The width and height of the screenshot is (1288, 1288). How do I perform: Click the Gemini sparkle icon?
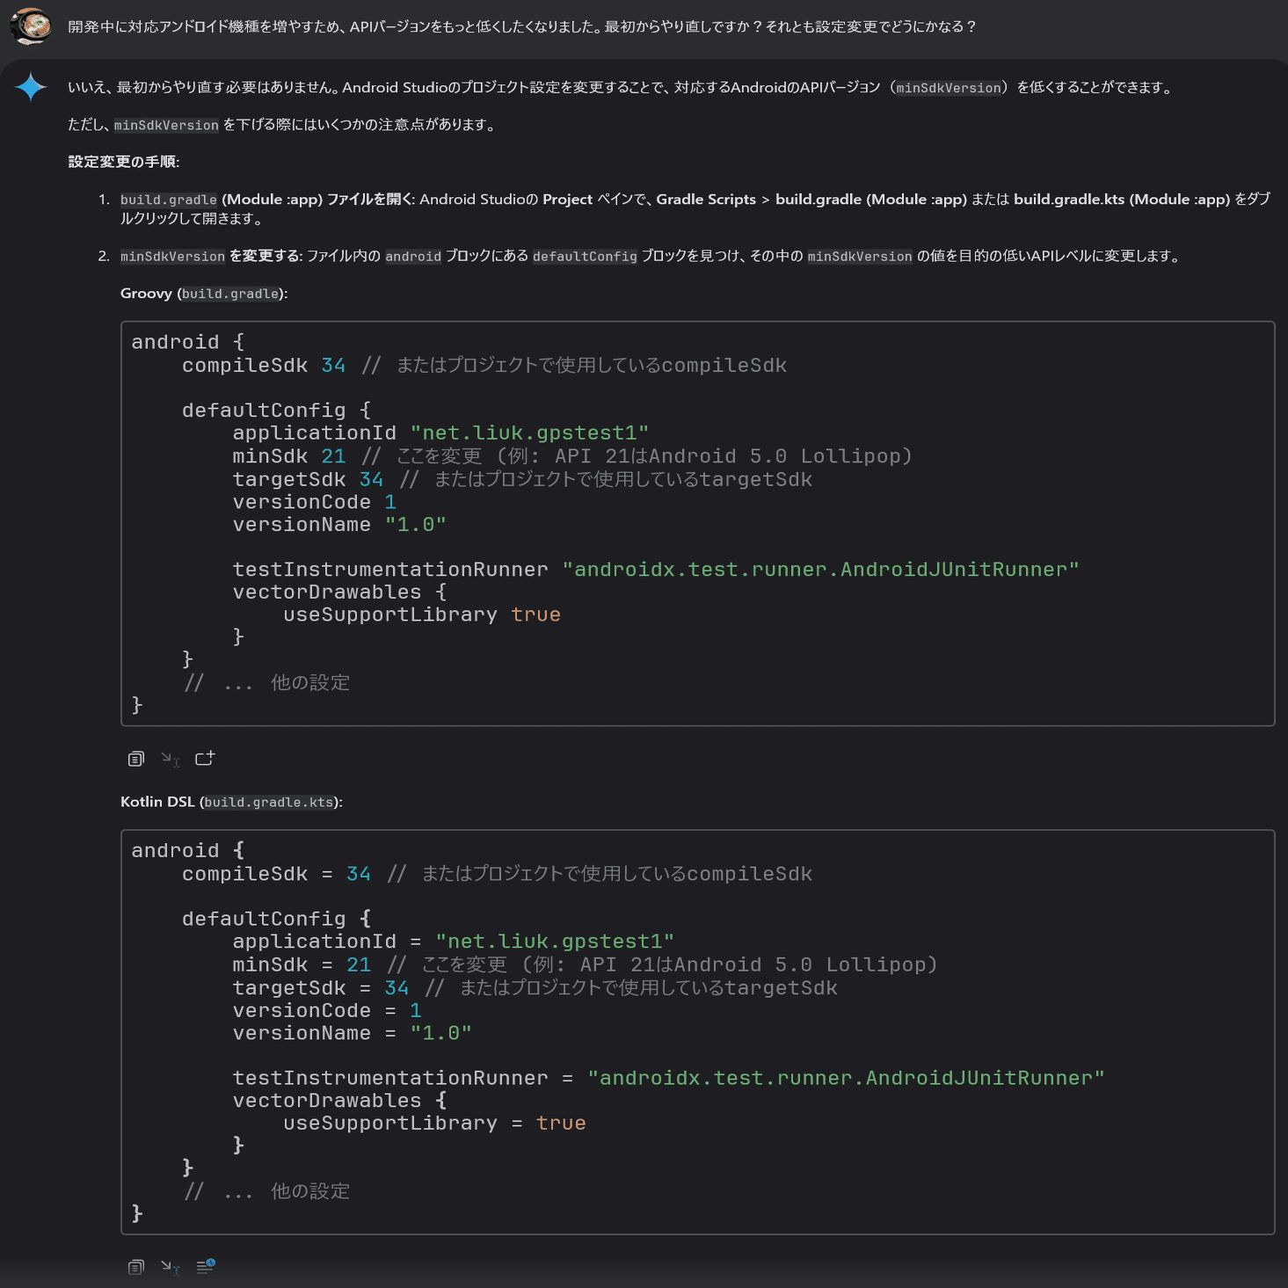pyautogui.click(x=32, y=86)
